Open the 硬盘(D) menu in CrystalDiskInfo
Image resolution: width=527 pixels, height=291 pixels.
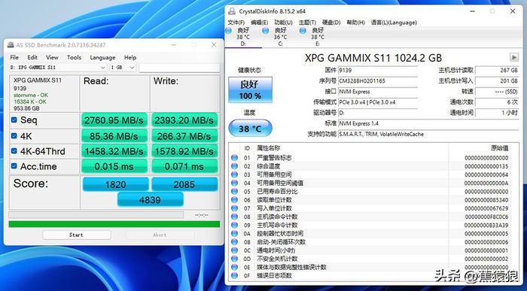[331, 23]
